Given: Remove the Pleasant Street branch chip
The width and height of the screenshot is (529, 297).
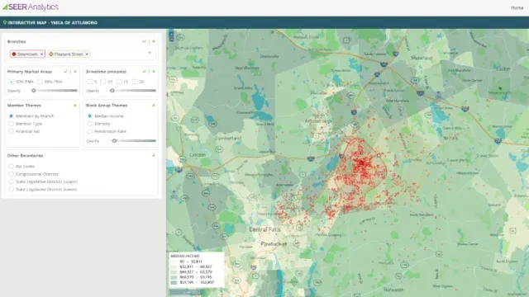Looking at the screenshot, I should point(87,54).
